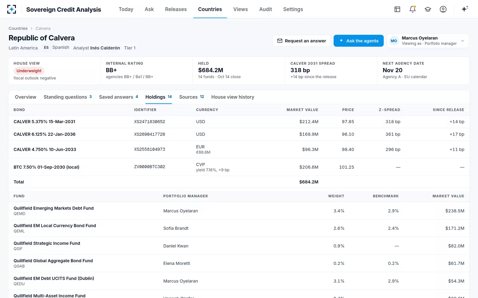This screenshot has width=478, height=298.
Task: Click the graduation cap learning icon
Action: 428,9
